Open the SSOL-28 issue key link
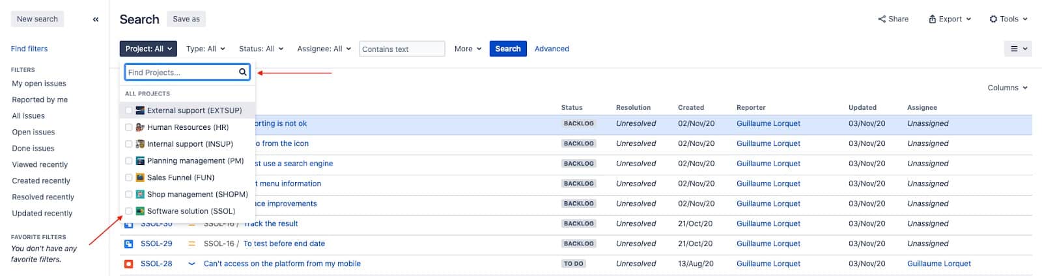 point(156,264)
